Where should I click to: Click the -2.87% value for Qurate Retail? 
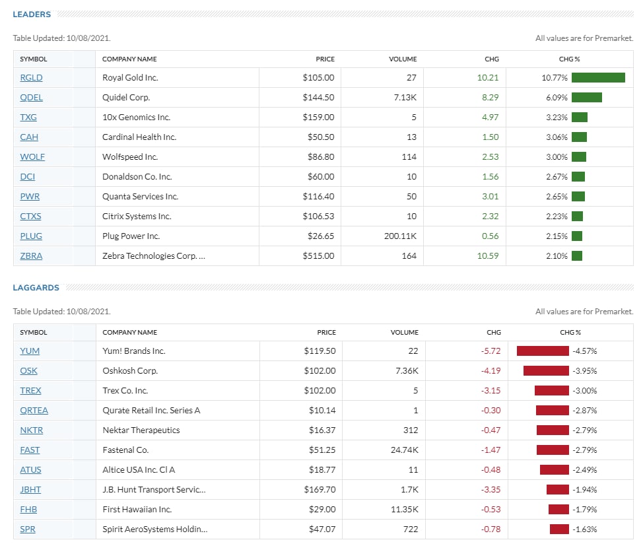tap(585, 411)
